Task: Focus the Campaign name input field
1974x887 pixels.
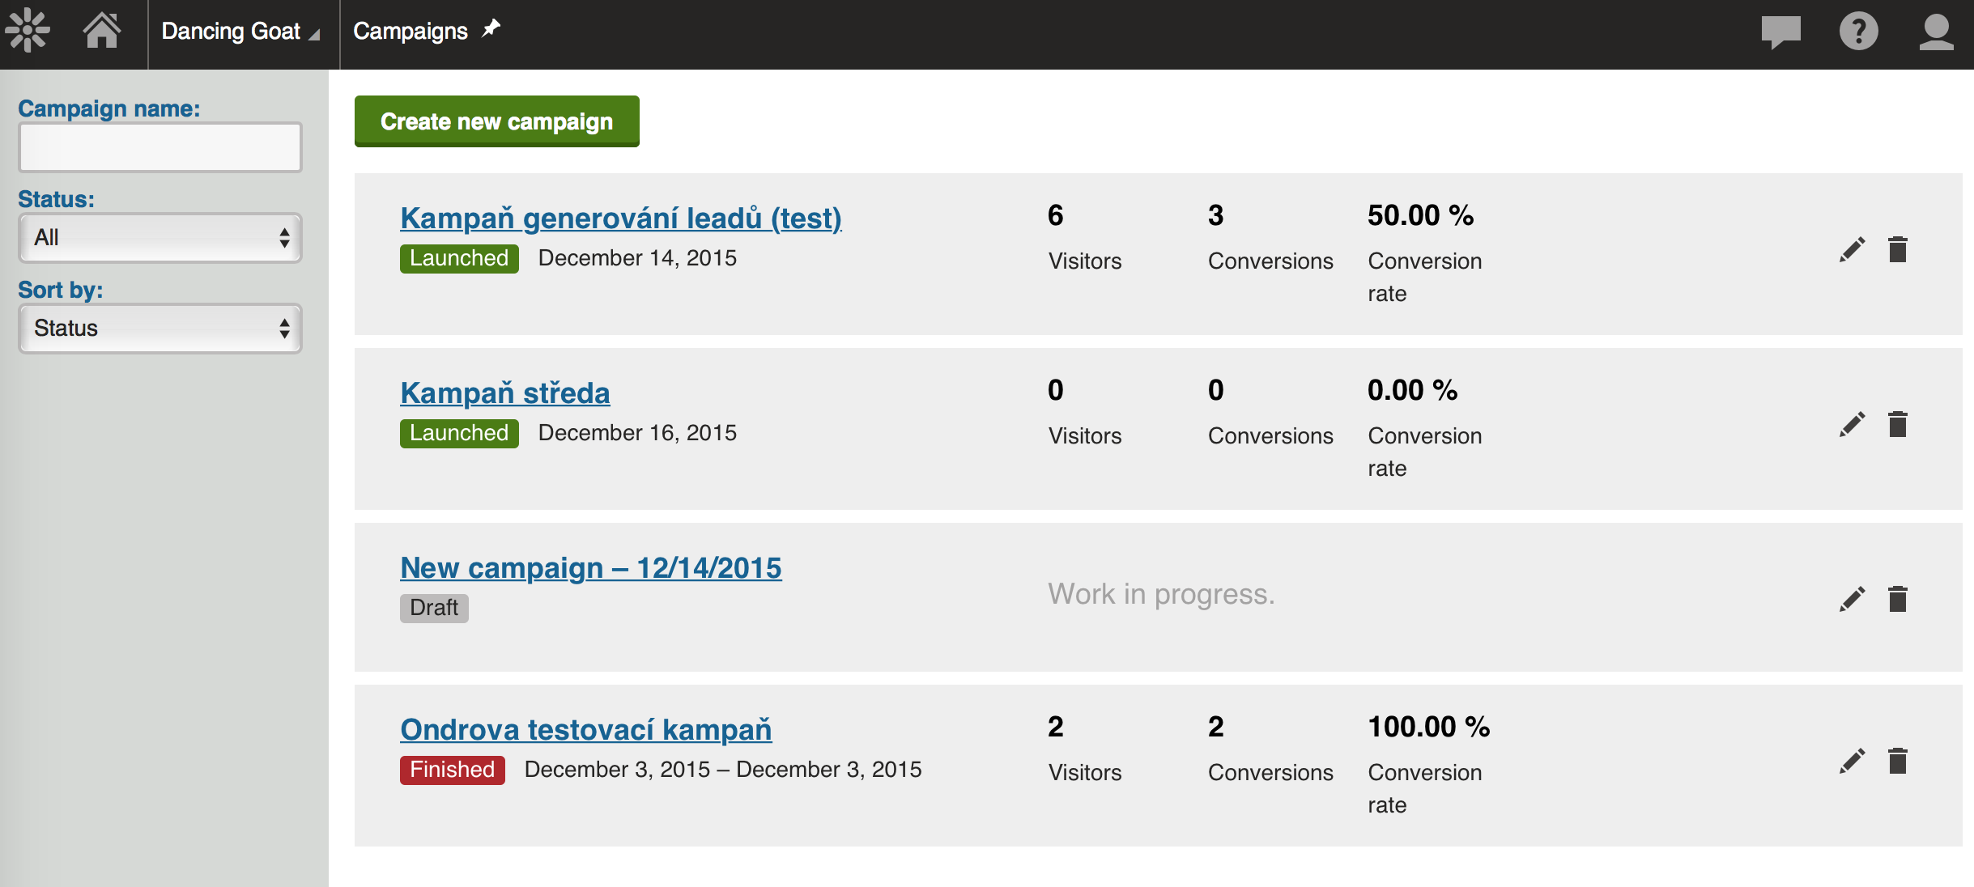Action: coord(160,147)
